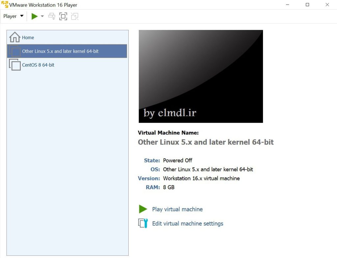Click the green triangle beside Play virtual machine

[x=143, y=209]
